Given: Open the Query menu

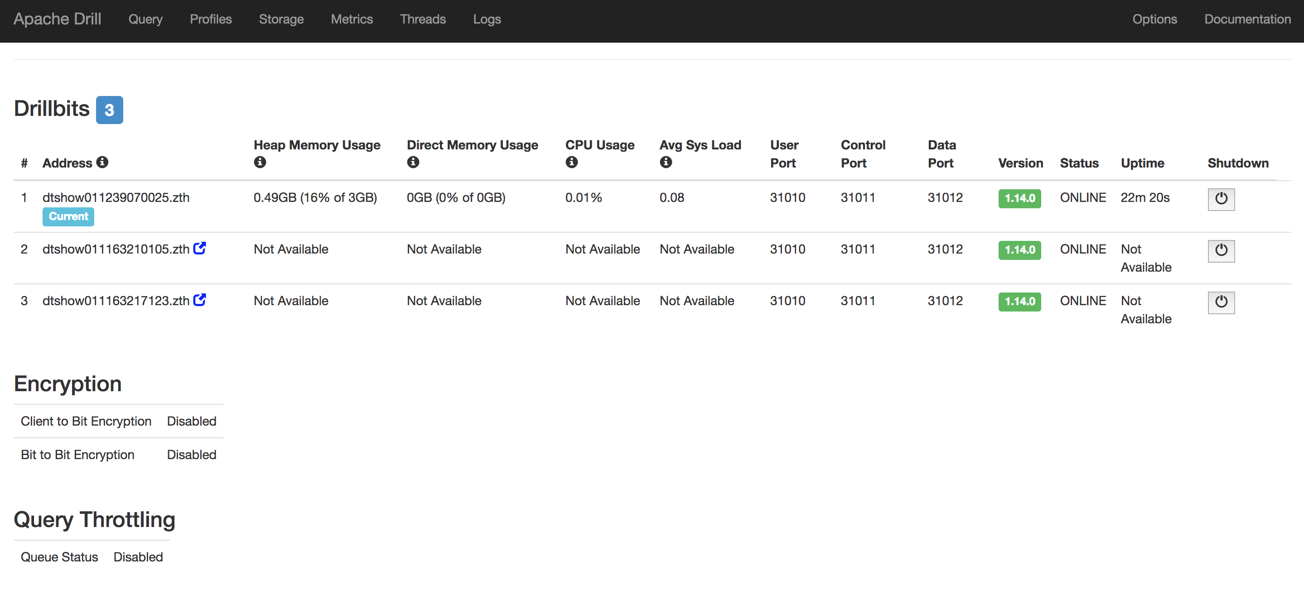Looking at the screenshot, I should pos(145,18).
